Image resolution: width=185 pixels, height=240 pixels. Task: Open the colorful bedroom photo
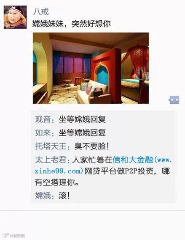click(91, 68)
